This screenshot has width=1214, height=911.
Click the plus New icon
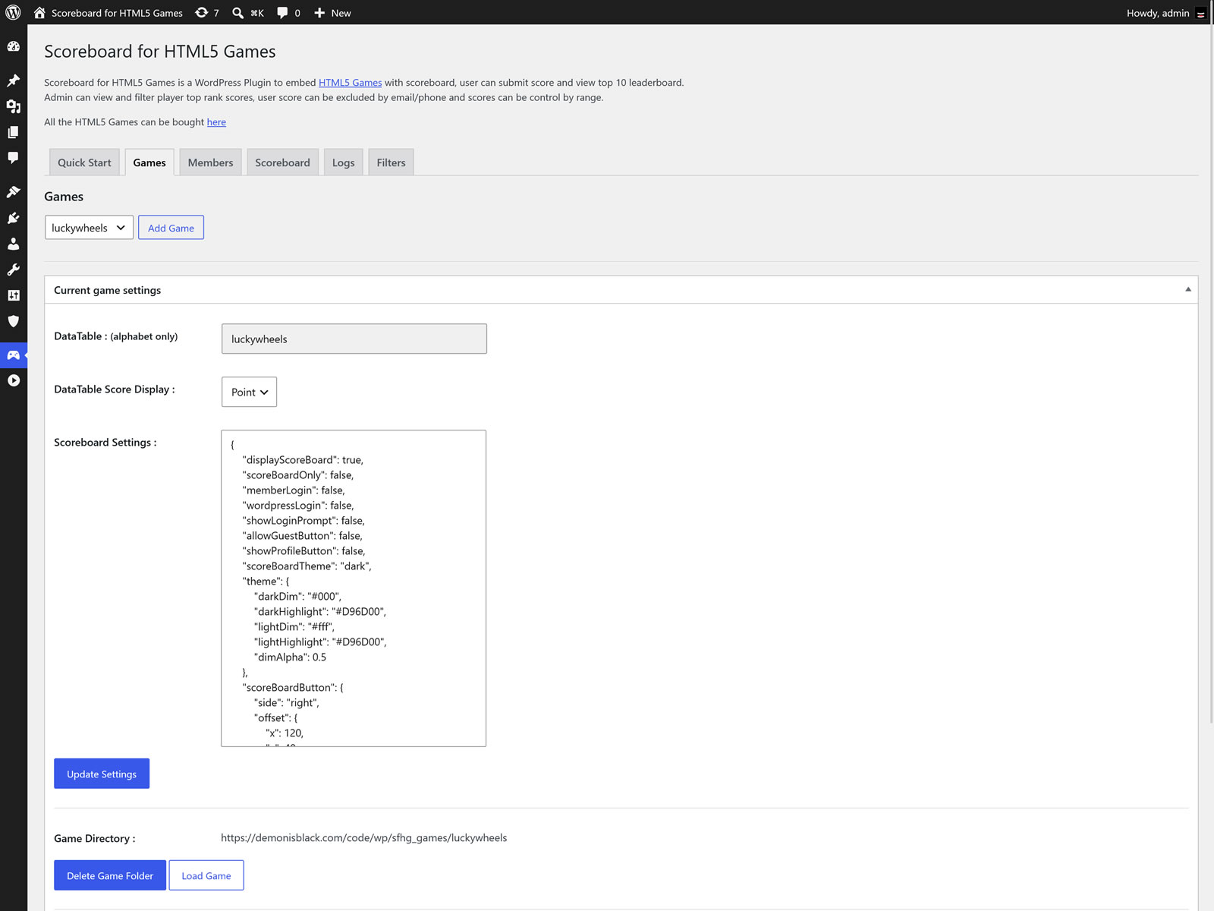(319, 13)
